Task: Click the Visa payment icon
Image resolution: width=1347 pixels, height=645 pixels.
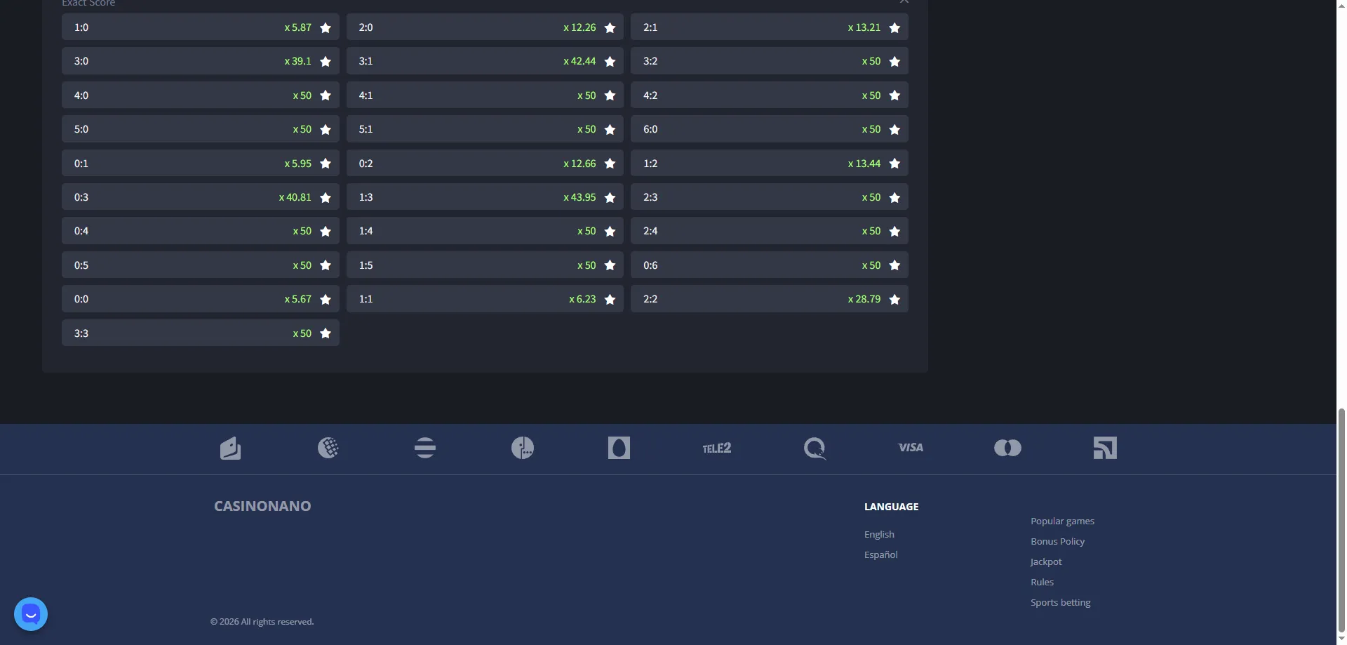Action: [x=911, y=448]
